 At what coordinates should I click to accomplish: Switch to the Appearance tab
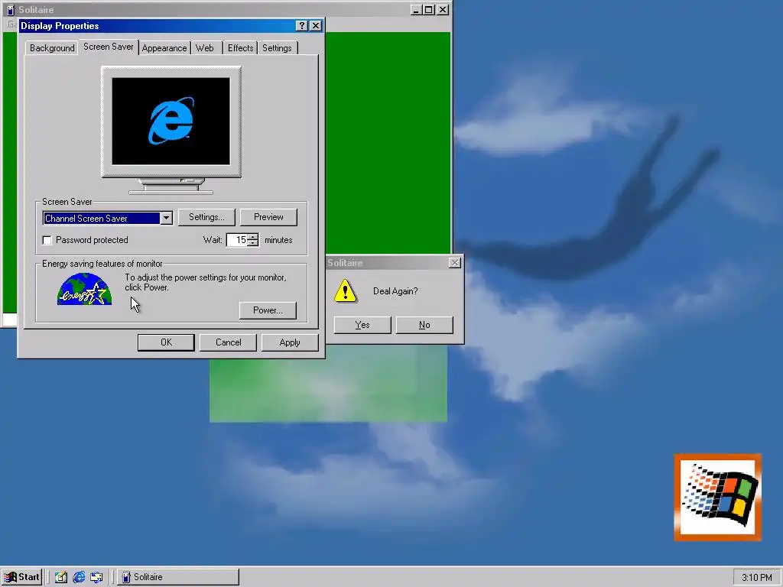click(x=164, y=48)
